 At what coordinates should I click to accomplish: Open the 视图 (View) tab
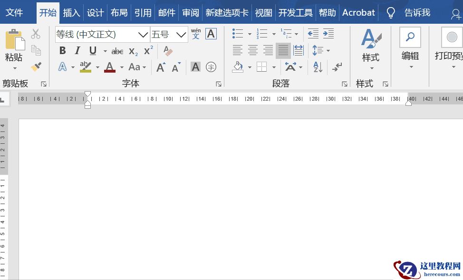tap(263, 12)
